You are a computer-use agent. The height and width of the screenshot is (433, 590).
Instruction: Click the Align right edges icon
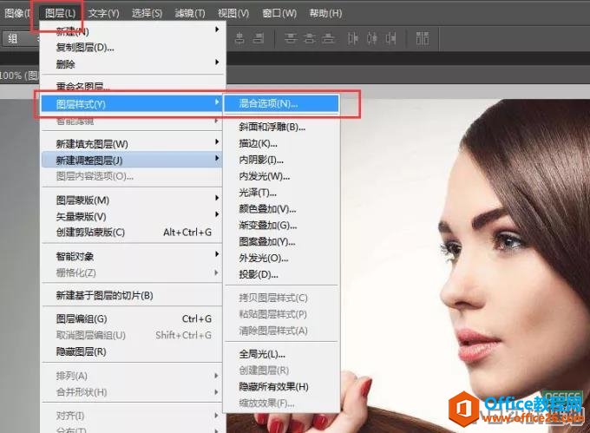click(x=259, y=38)
